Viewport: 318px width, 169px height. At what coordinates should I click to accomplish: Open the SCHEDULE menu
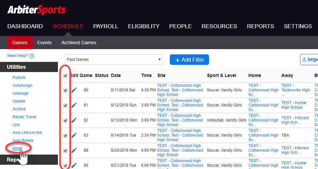coord(68,26)
